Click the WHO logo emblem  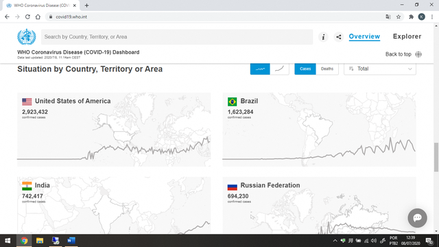(27, 36)
